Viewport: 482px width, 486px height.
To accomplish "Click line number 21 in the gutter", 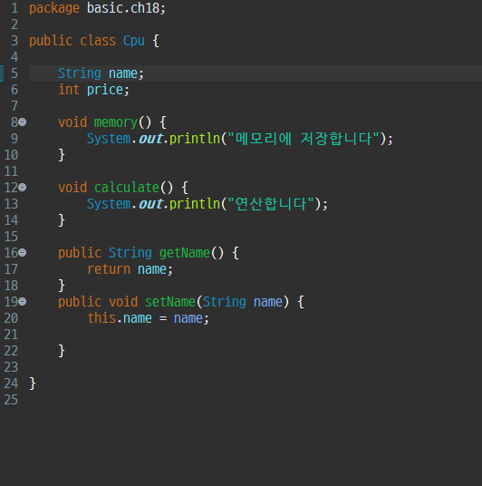I will tap(11, 335).
